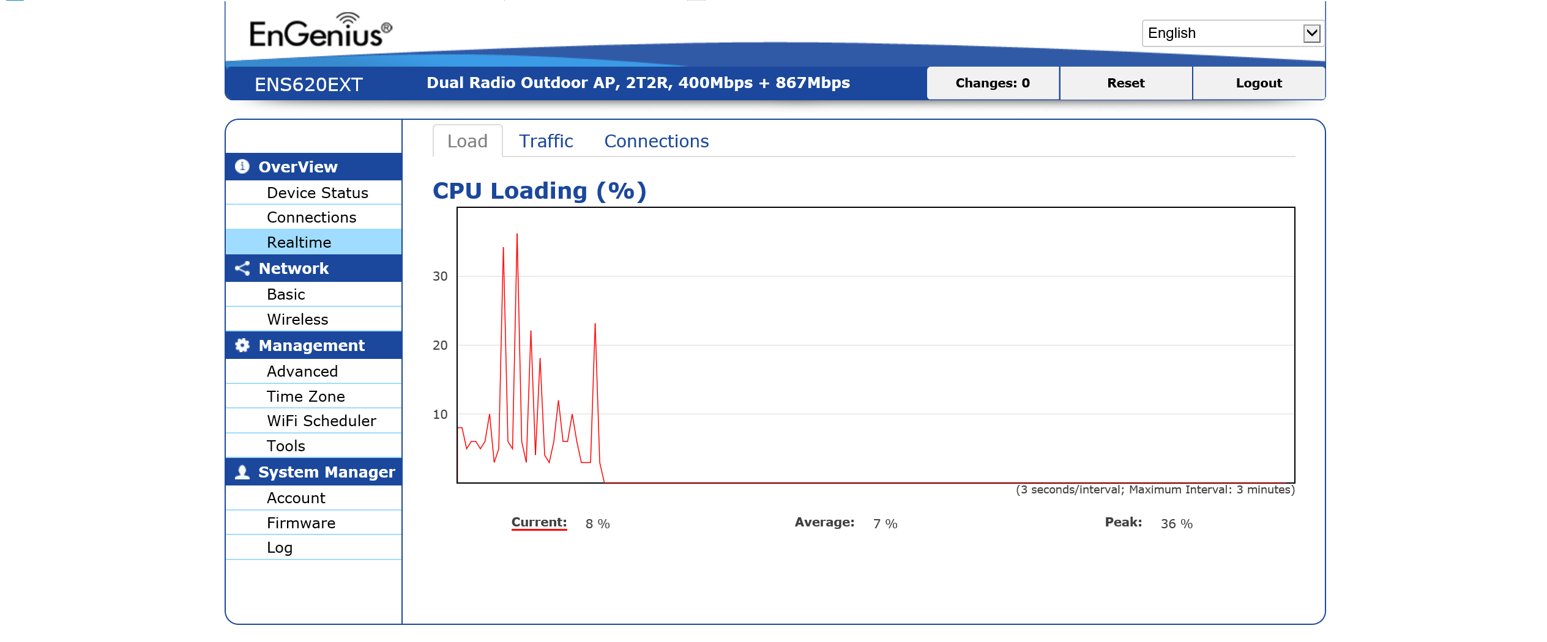Click the 7 % average value
This screenshot has width=1547, height=642.
click(x=885, y=524)
